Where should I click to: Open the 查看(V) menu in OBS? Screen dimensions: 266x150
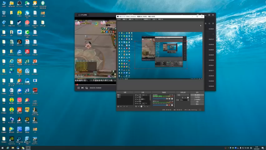[131, 19]
